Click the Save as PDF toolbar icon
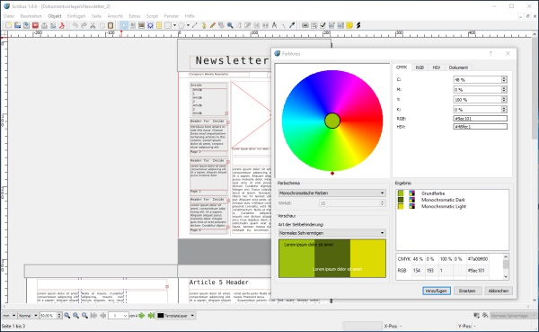This screenshot has height=332, width=539. click(62, 25)
